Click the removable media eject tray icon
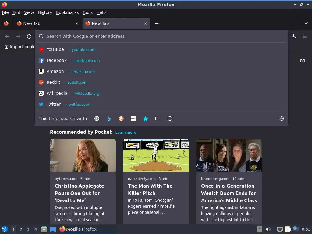This screenshot has height=234, width=312. click(x=260, y=229)
